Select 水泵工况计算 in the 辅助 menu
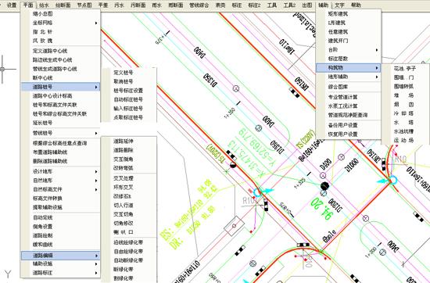 [342, 106]
